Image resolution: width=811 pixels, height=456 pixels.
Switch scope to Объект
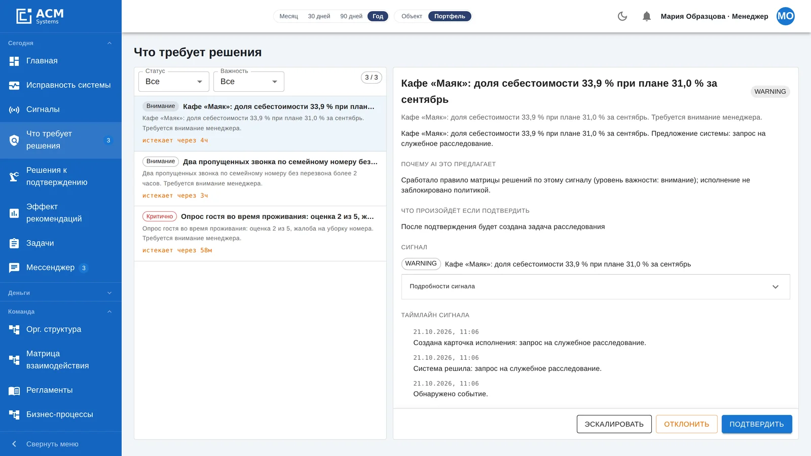tap(412, 16)
